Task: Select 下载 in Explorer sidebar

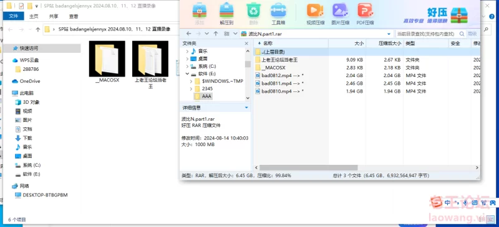Action: 24,138
